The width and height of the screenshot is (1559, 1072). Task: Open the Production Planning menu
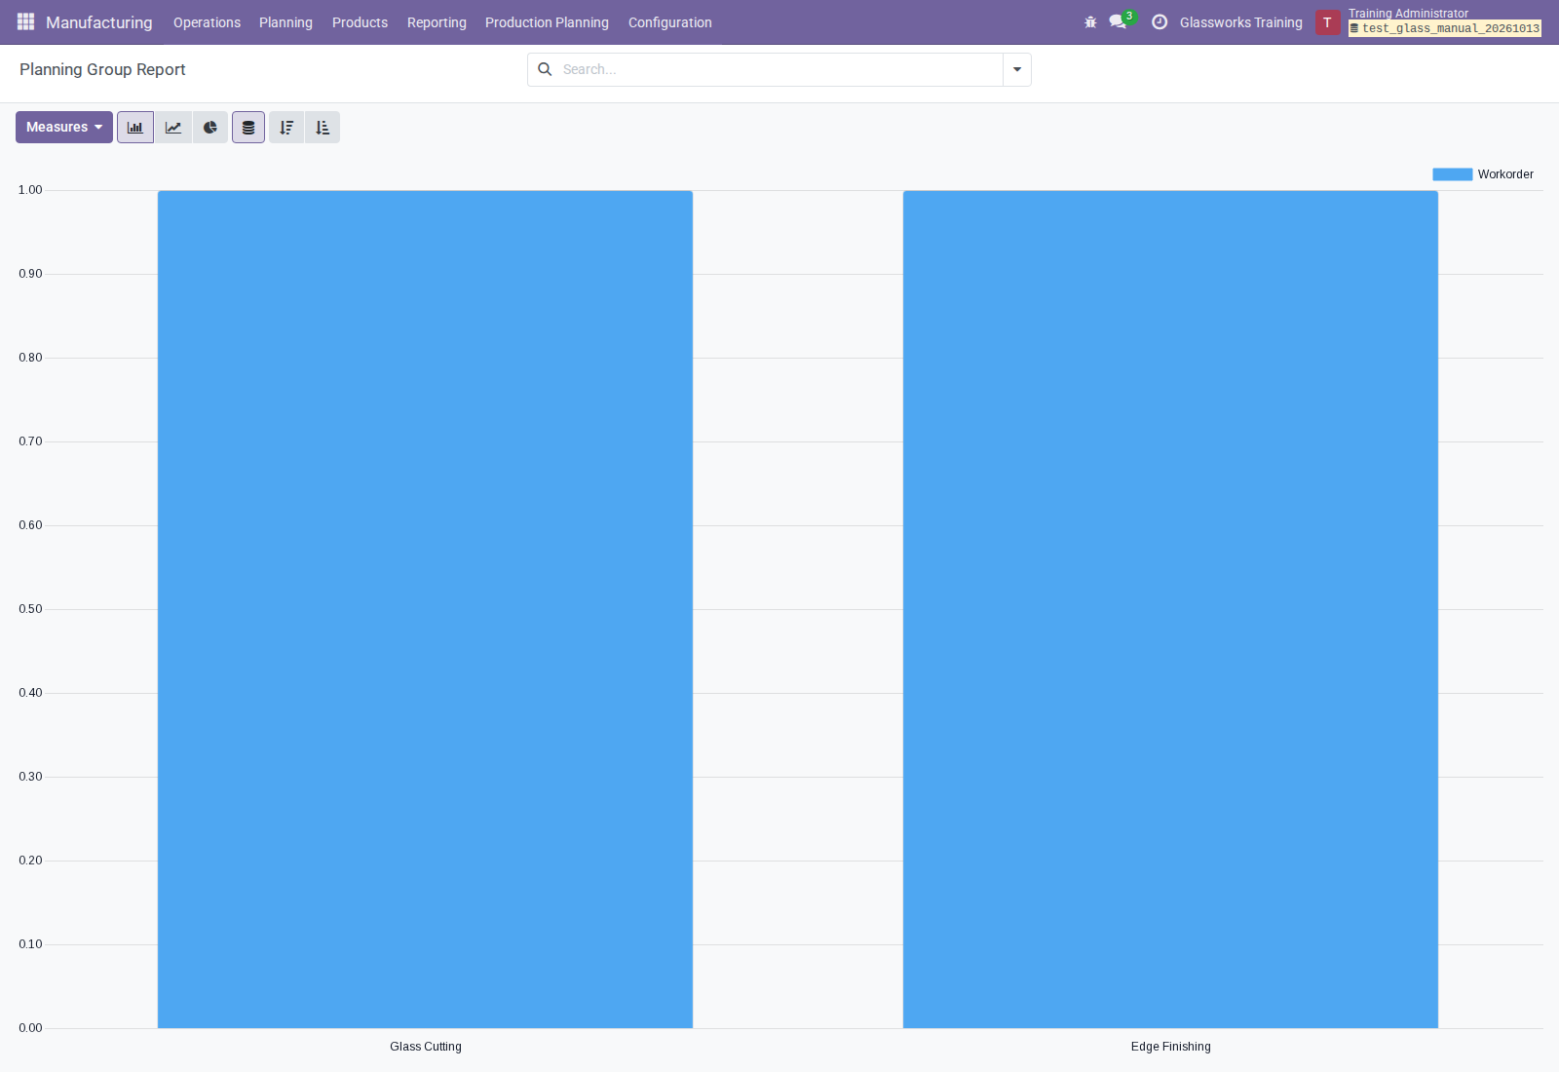click(x=547, y=22)
